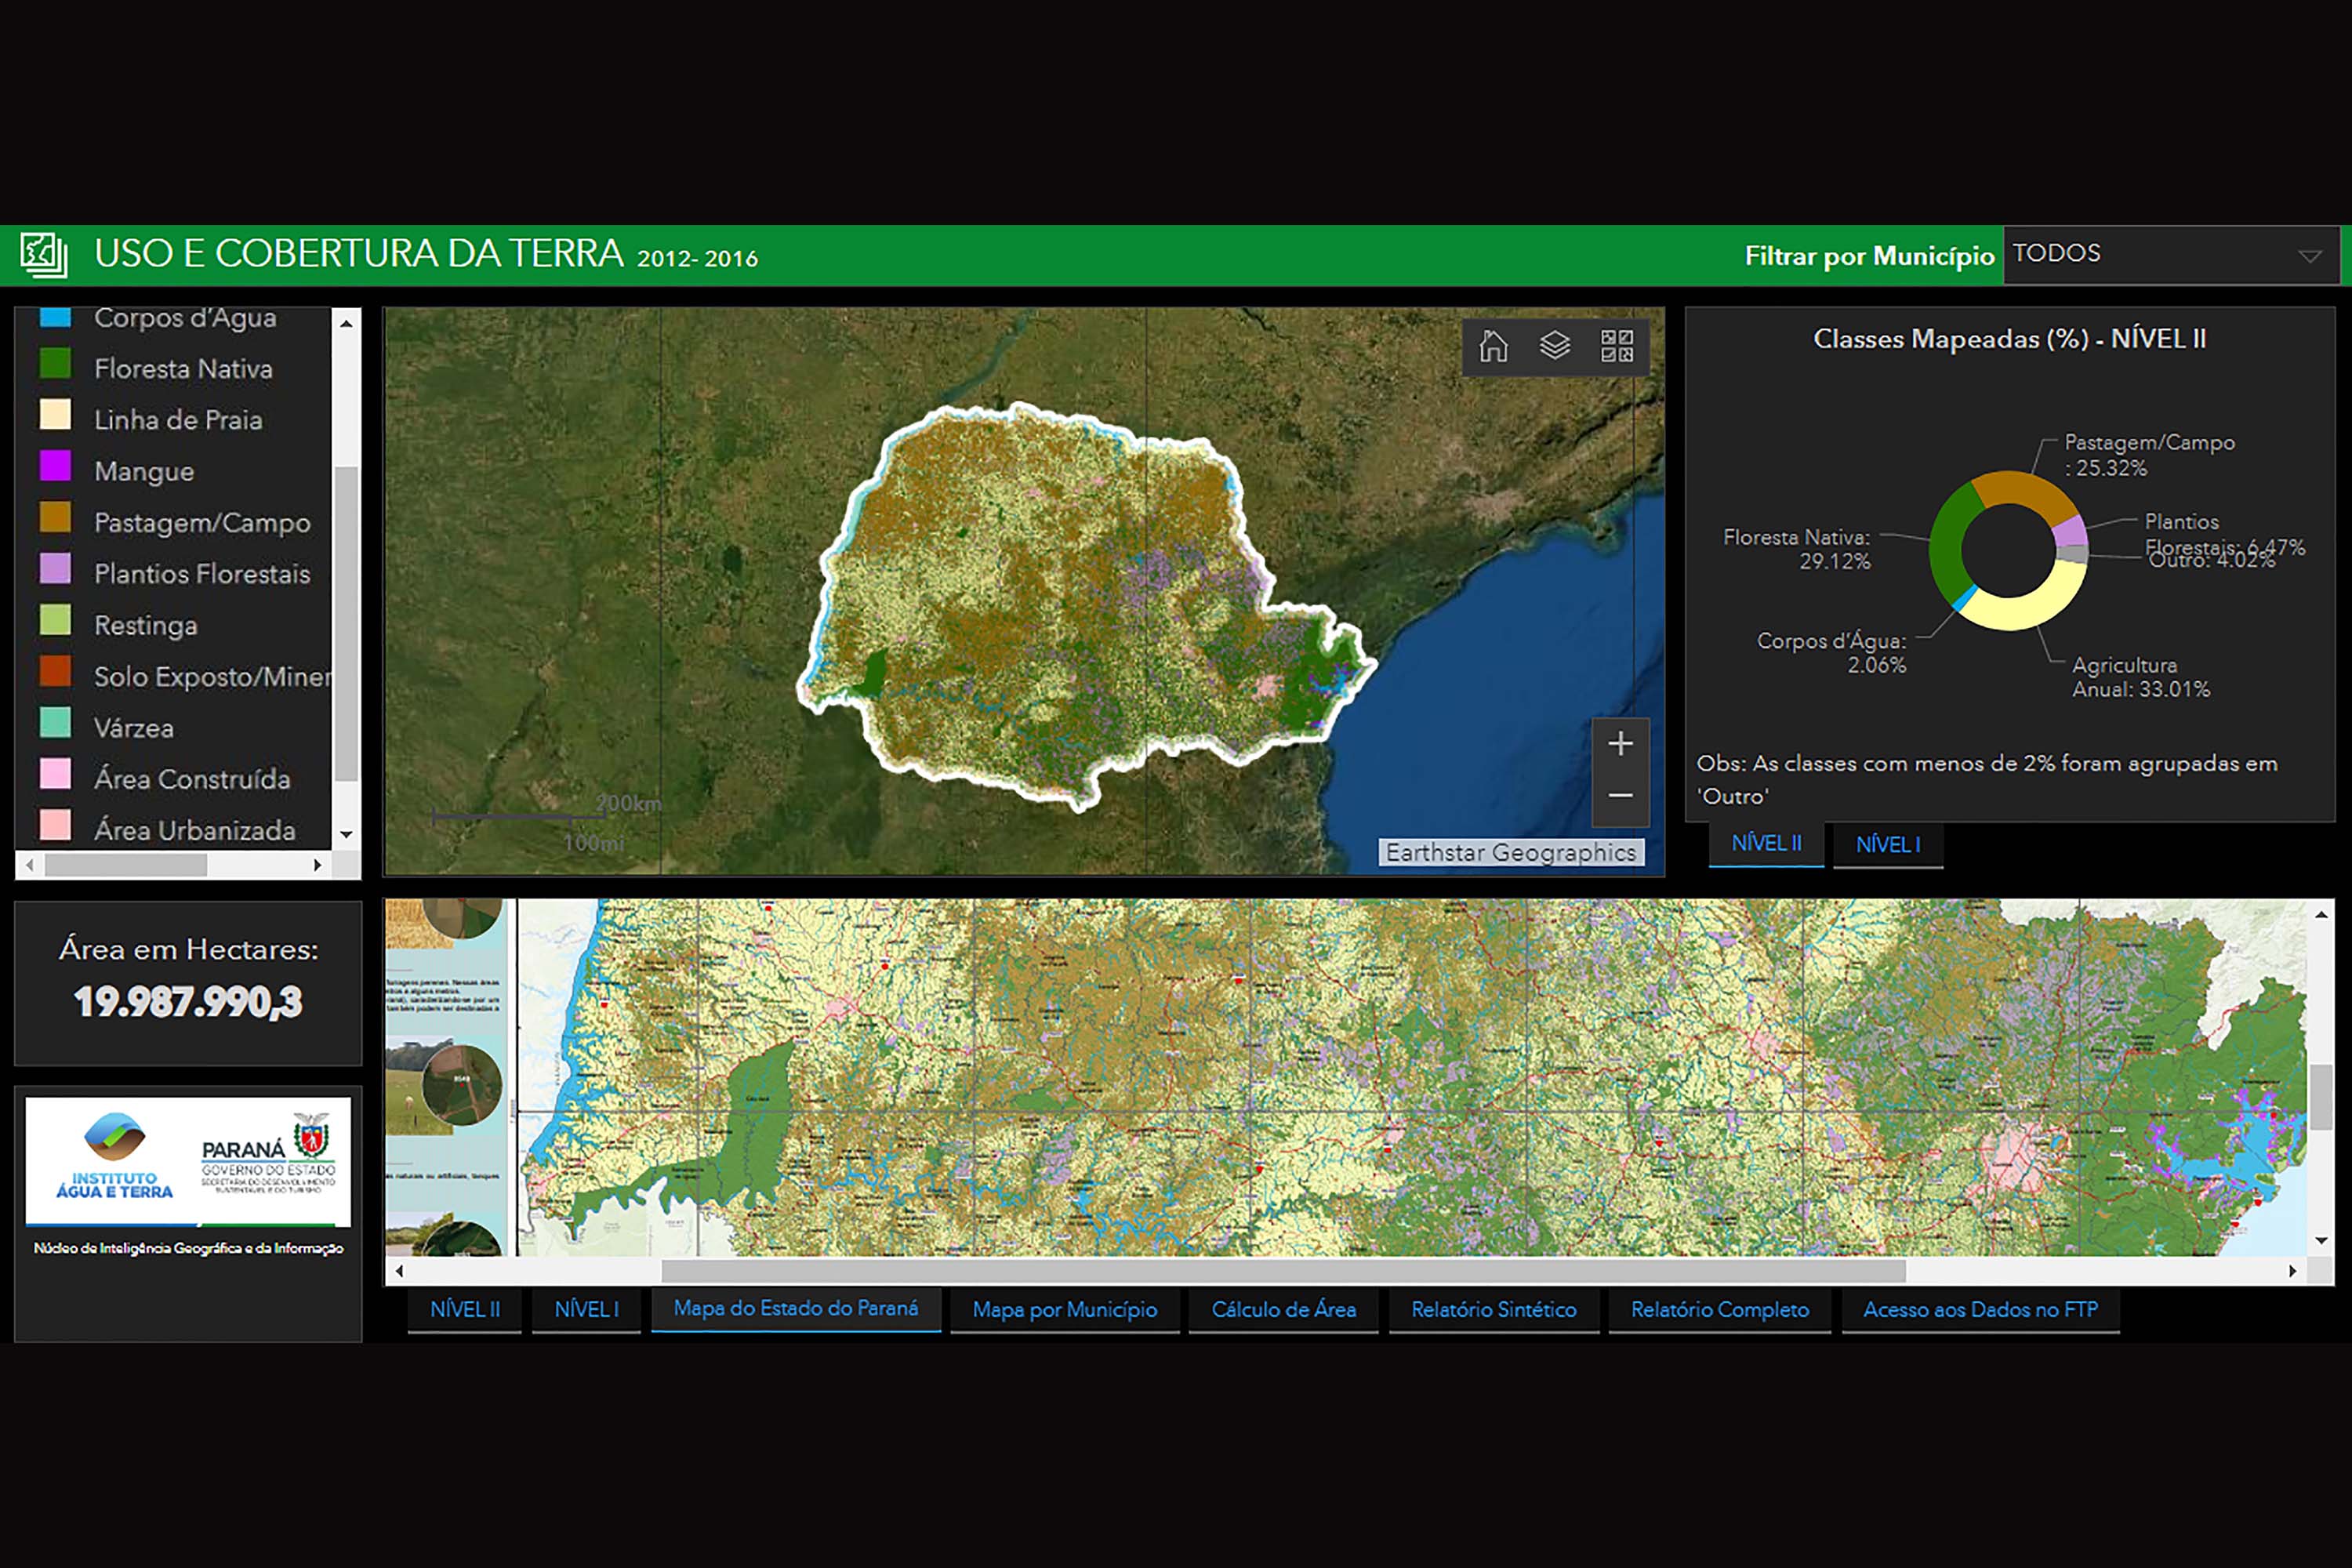Switch chart to NÍVEL I tab
The width and height of the screenshot is (2352, 1568).
pos(1887,845)
